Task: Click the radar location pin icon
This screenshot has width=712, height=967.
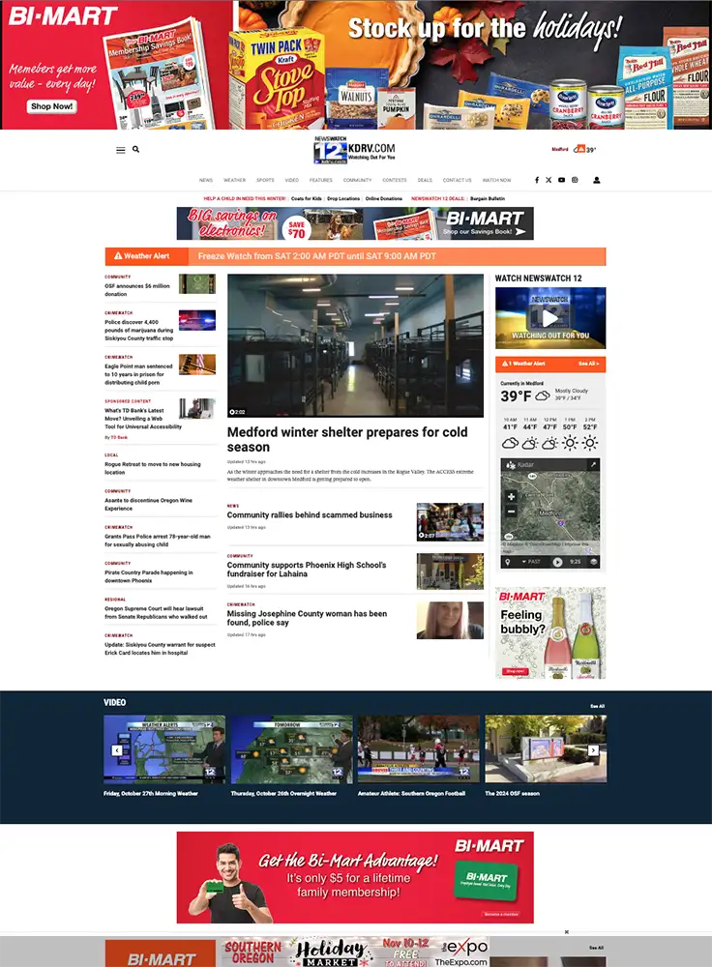Action: click(x=508, y=562)
